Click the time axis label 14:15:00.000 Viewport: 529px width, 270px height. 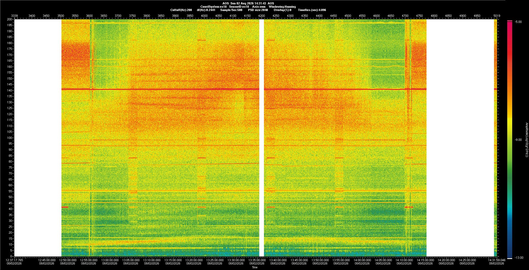pyautogui.click(x=425, y=260)
